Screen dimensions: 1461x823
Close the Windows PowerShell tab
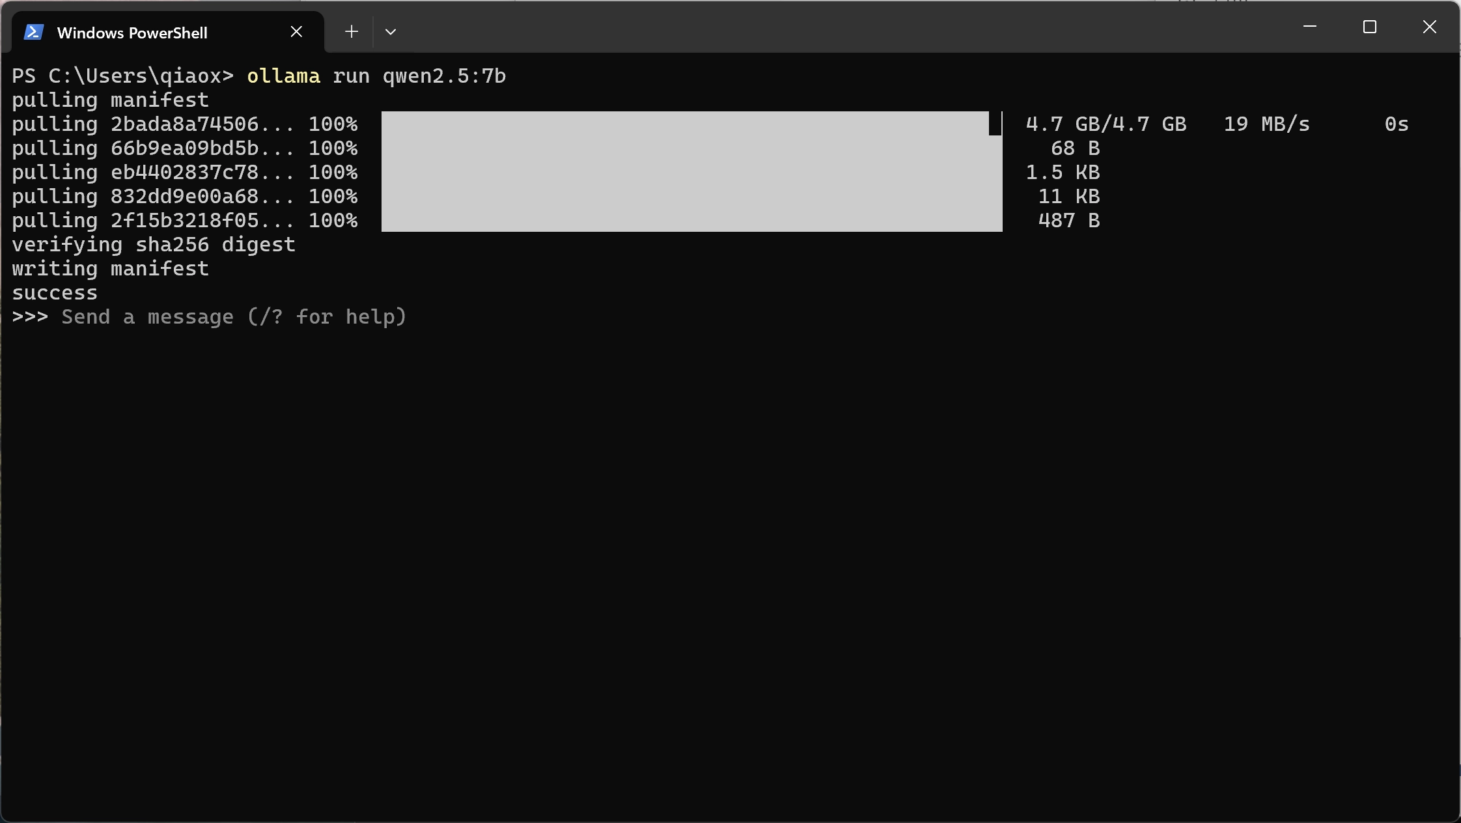tap(296, 32)
